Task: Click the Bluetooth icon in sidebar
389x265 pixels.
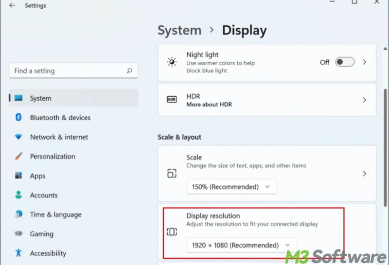Action: click(18, 117)
